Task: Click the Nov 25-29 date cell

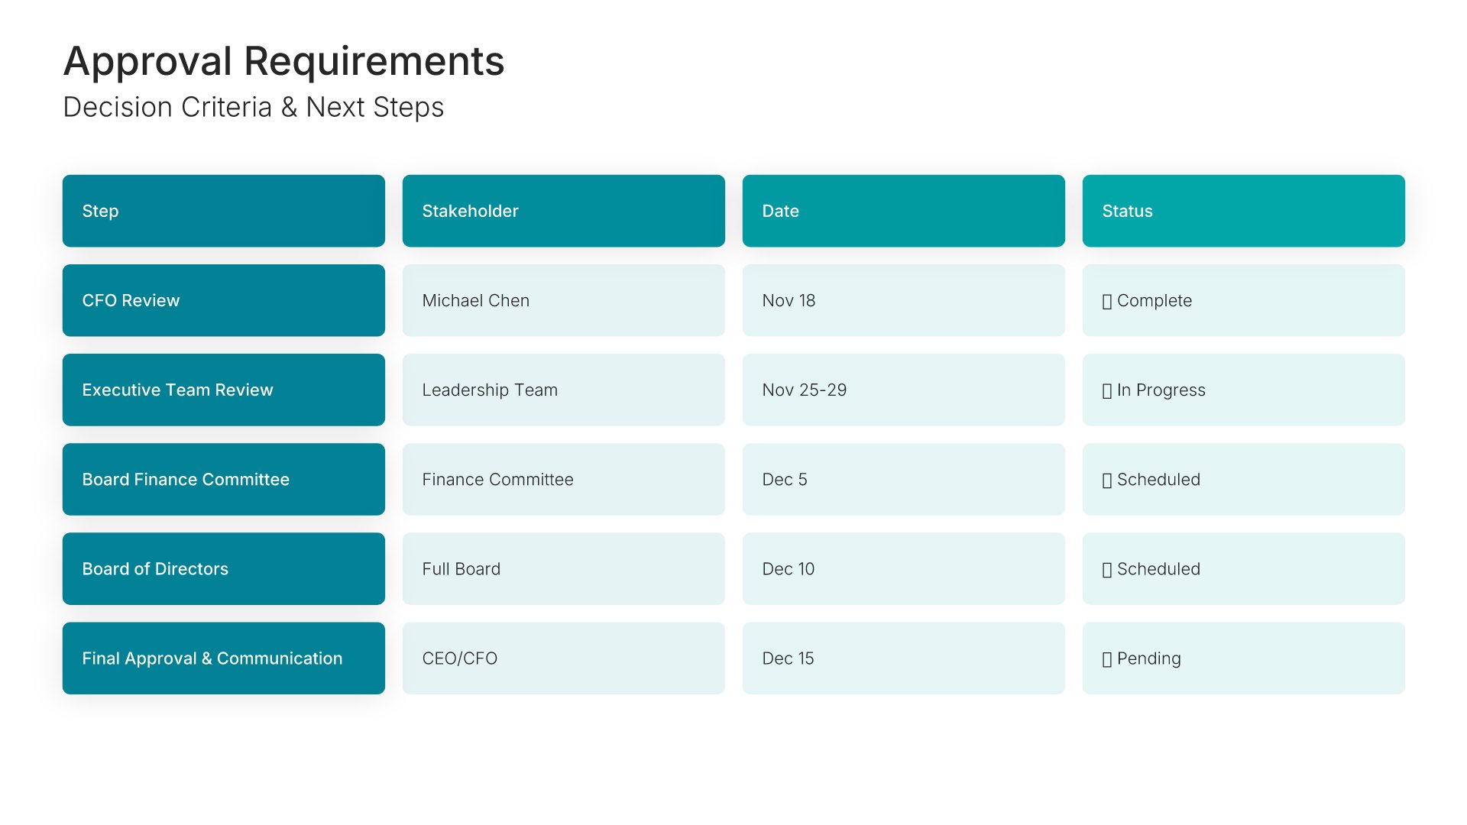Action: [903, 390]
